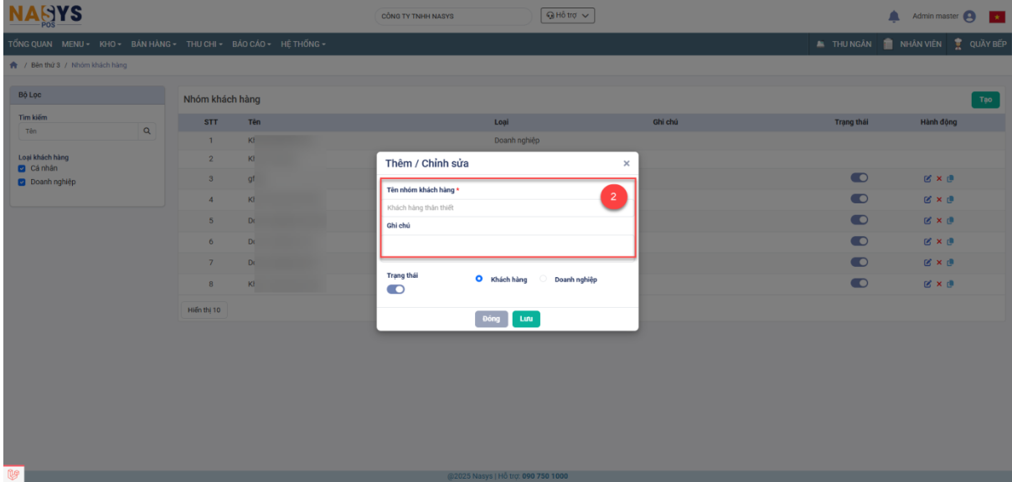Click the Lưu button
This screenshot has height=482, width=1012.
coord(526,319)
